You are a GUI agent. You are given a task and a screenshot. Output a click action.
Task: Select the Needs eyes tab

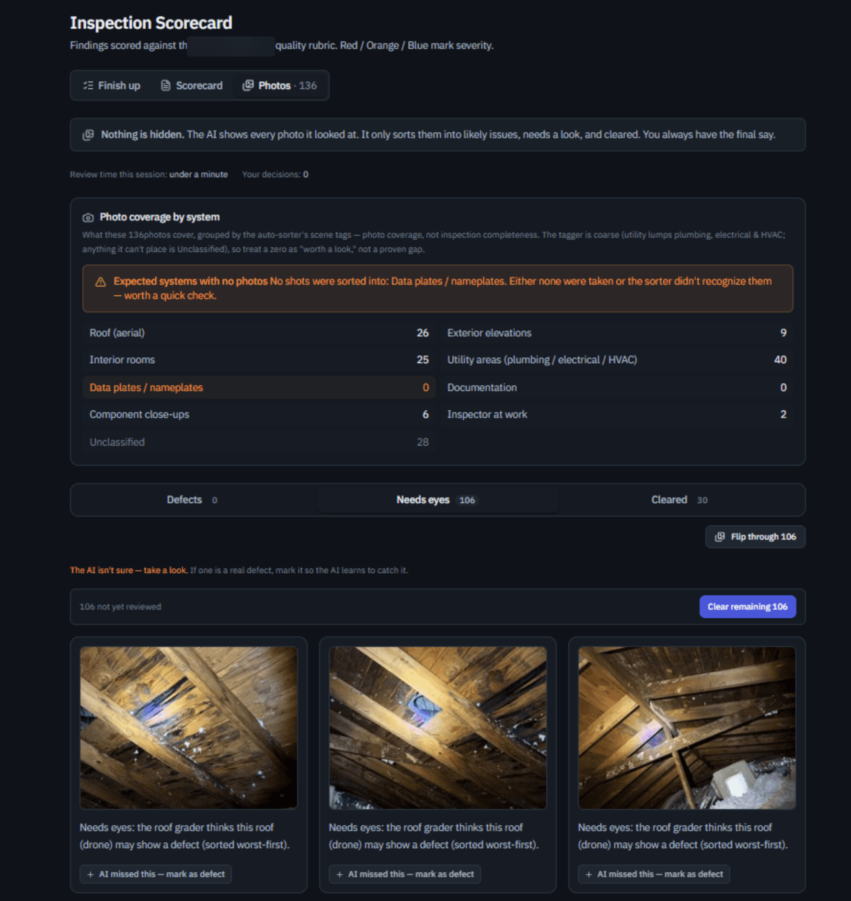pyautogui.click(x=437, y=500)
